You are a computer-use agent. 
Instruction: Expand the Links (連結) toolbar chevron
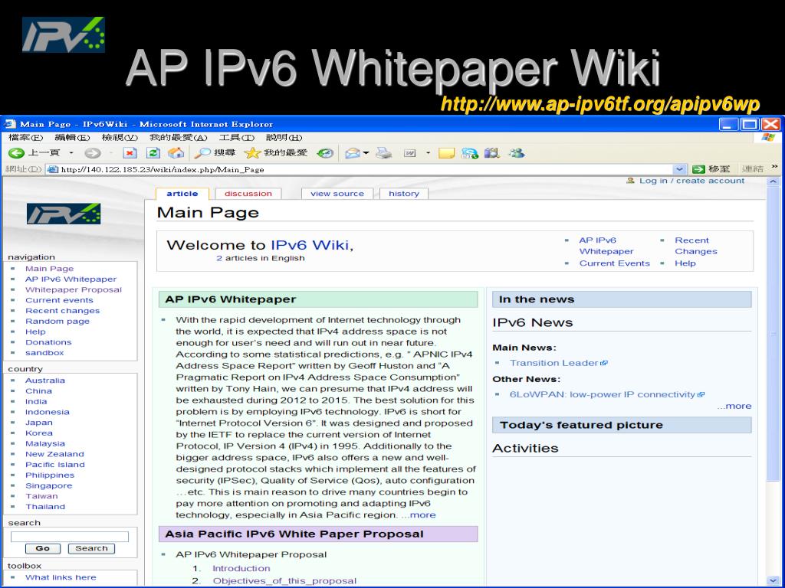click(775, 167)
